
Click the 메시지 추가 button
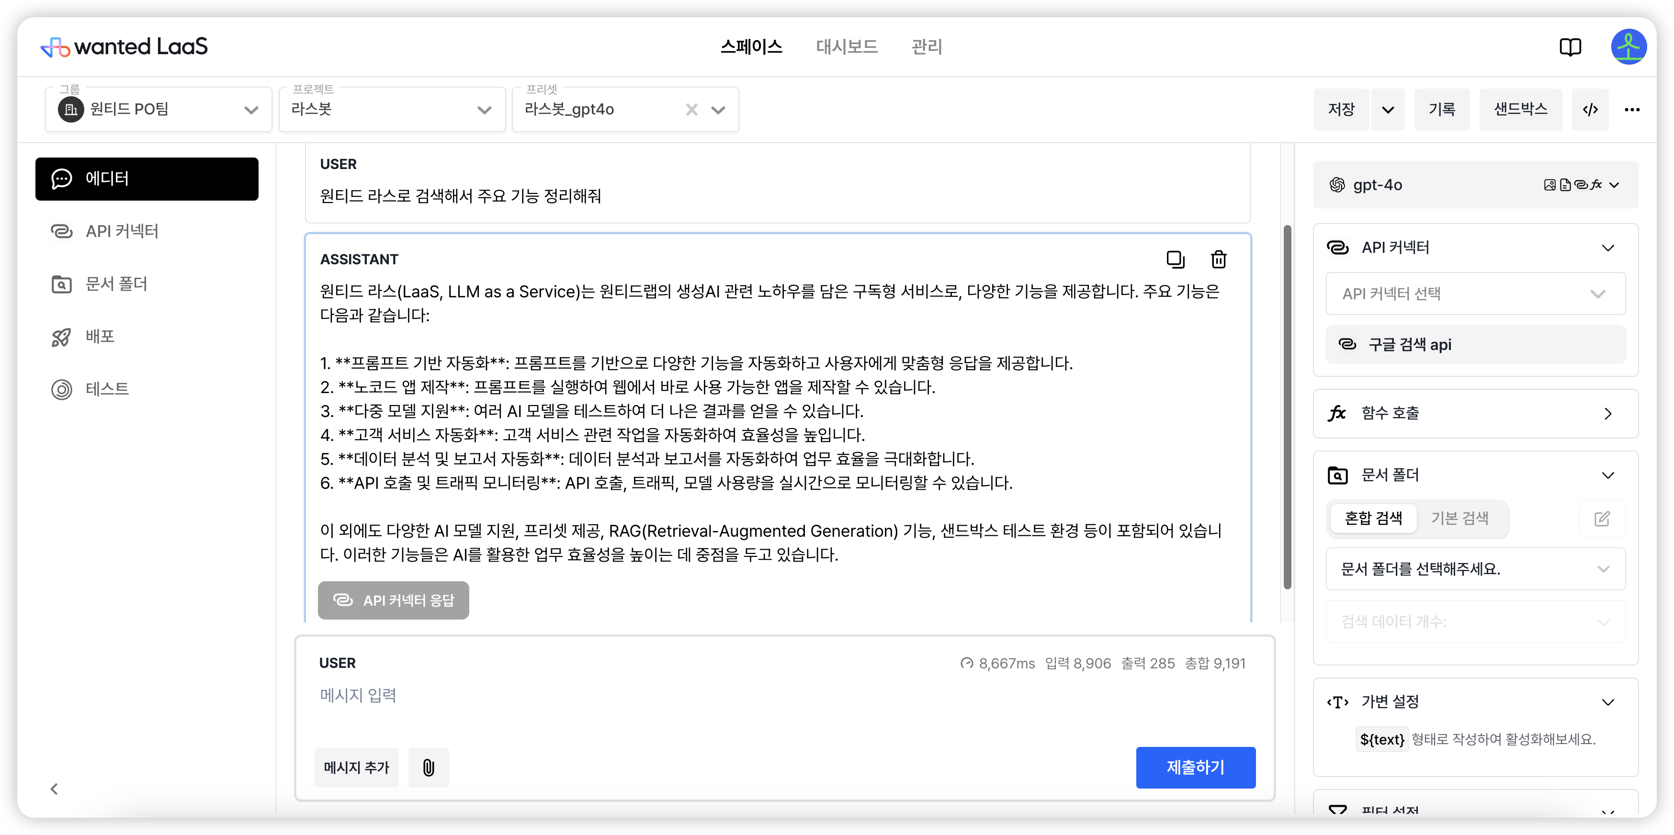356,767
